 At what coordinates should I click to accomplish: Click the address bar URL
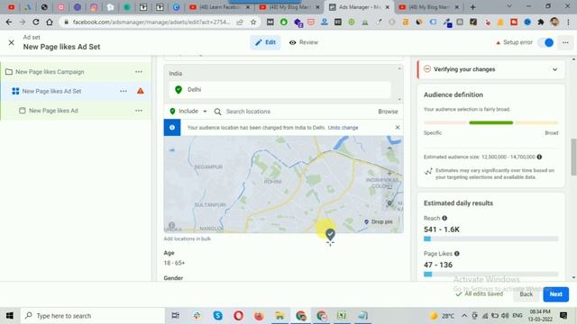point(151,22)
